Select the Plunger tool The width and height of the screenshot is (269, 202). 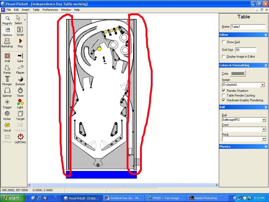pyautogui.click(x=7, y=80)
